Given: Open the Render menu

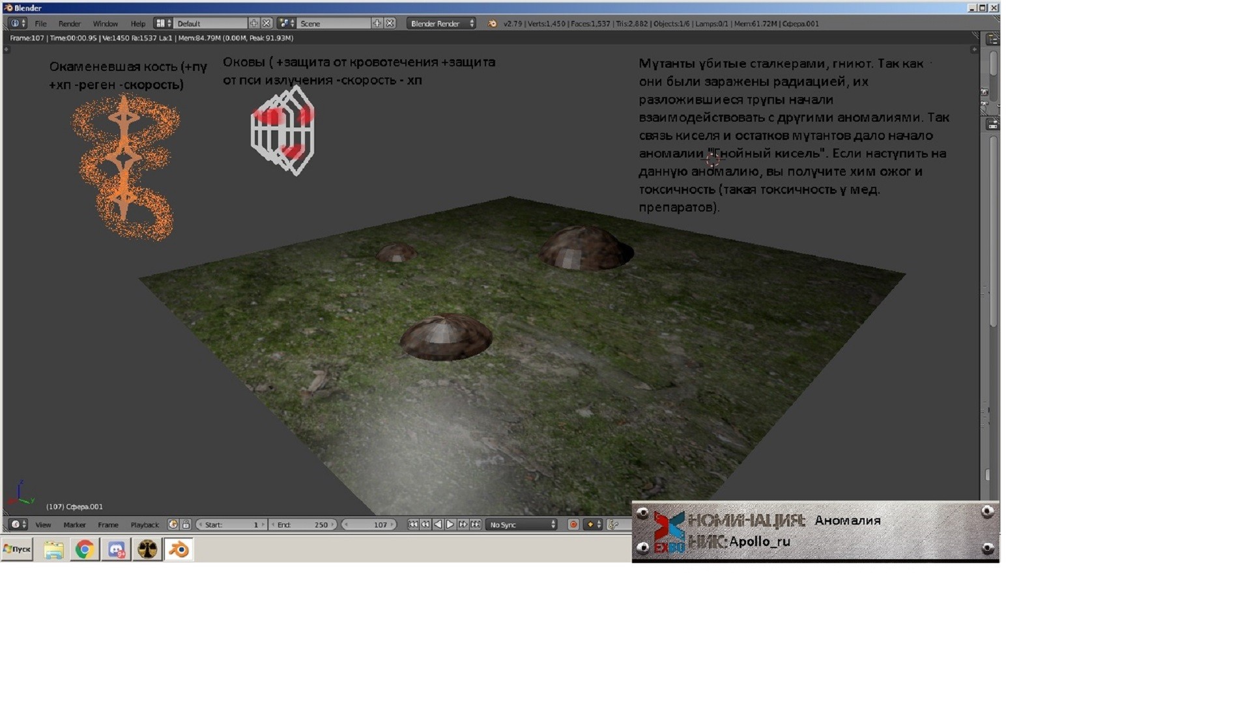Looking at the screenshot, I should pos(69,23).
